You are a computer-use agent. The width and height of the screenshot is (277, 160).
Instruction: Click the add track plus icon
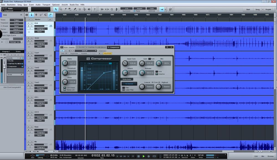pyautogui.click(x=36, y=15)
